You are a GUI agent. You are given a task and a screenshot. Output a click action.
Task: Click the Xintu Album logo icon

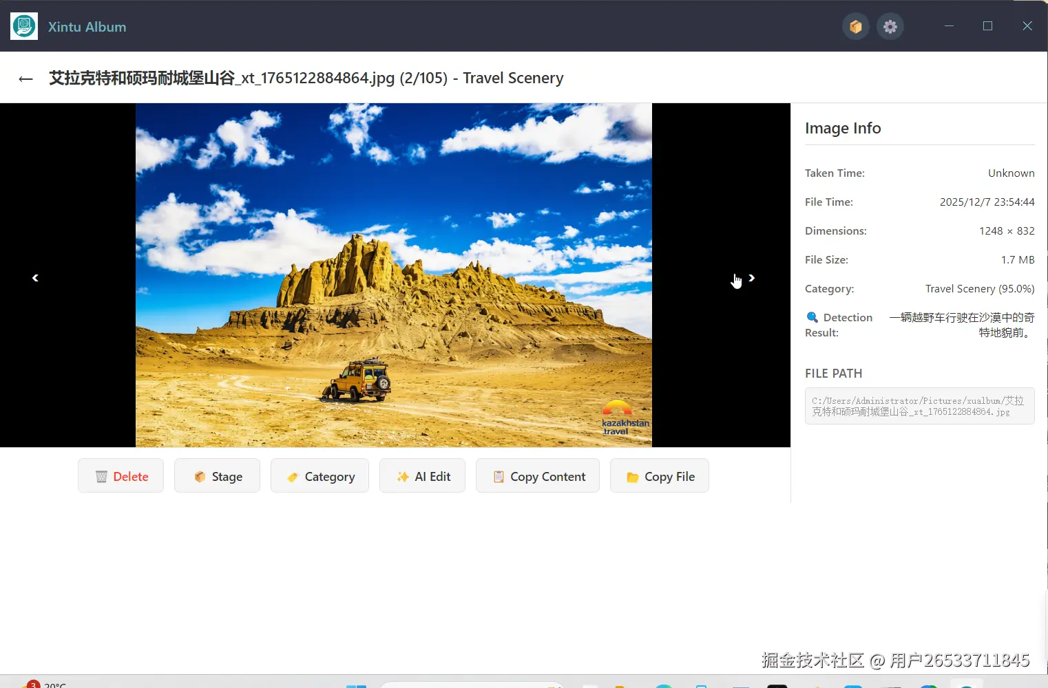coord(23,26)
